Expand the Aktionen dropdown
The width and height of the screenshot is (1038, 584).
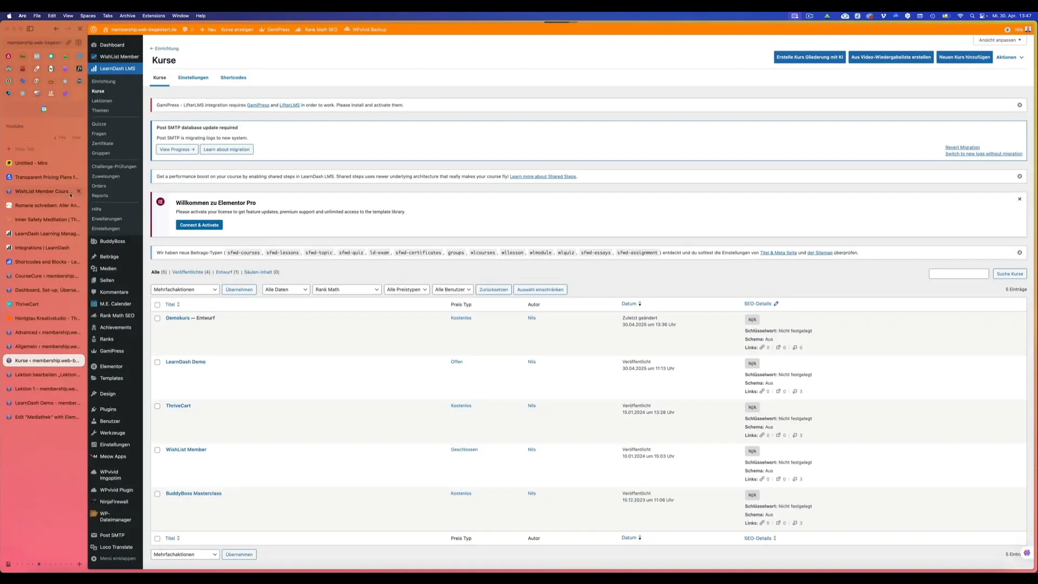pyautogui.click(x=1010, y=57)
